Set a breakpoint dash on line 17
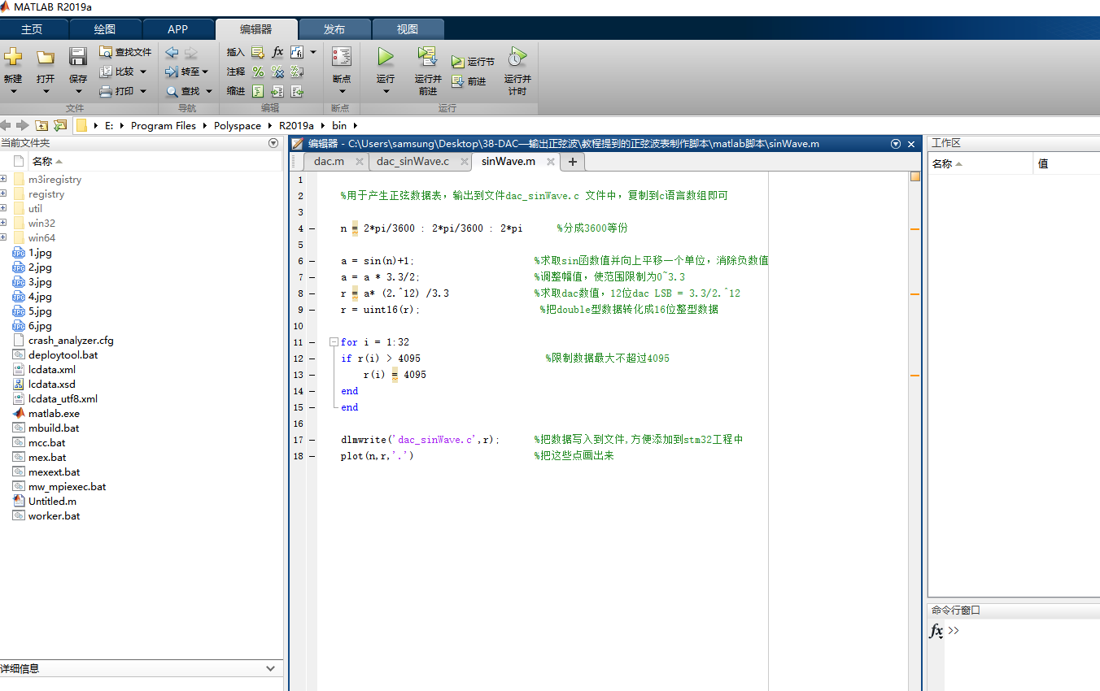The image size is (1100, 691). click(x=312, y=440)
